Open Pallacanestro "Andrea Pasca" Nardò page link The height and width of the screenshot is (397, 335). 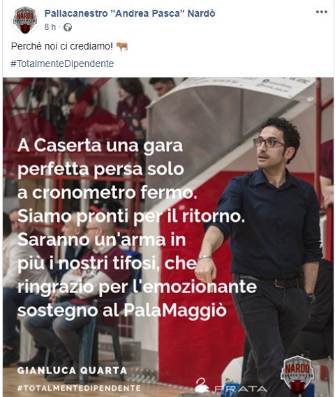(x=130, y=13)
